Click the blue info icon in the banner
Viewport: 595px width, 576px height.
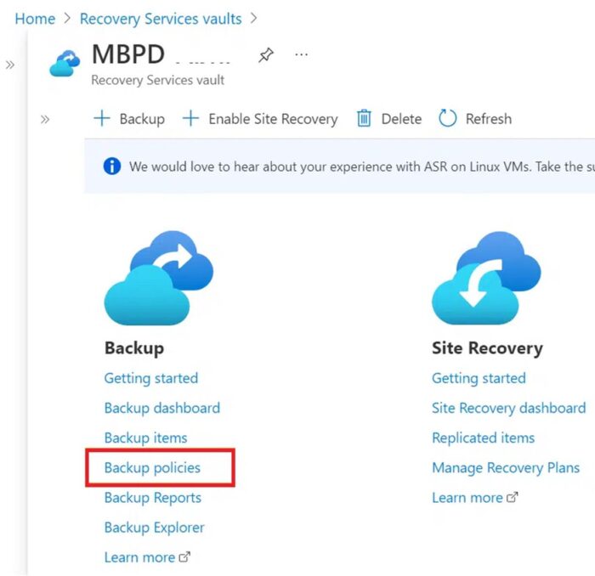[x=112, y=166]
